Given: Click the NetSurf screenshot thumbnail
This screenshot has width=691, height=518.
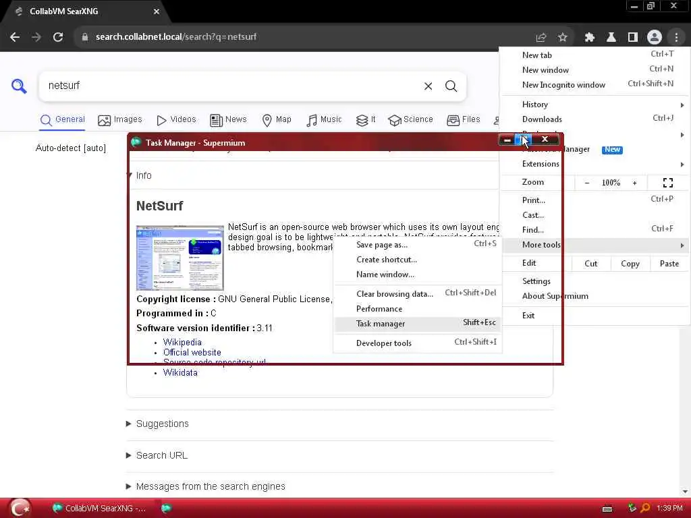Looking at the screenshot, I should pos(180,258).
